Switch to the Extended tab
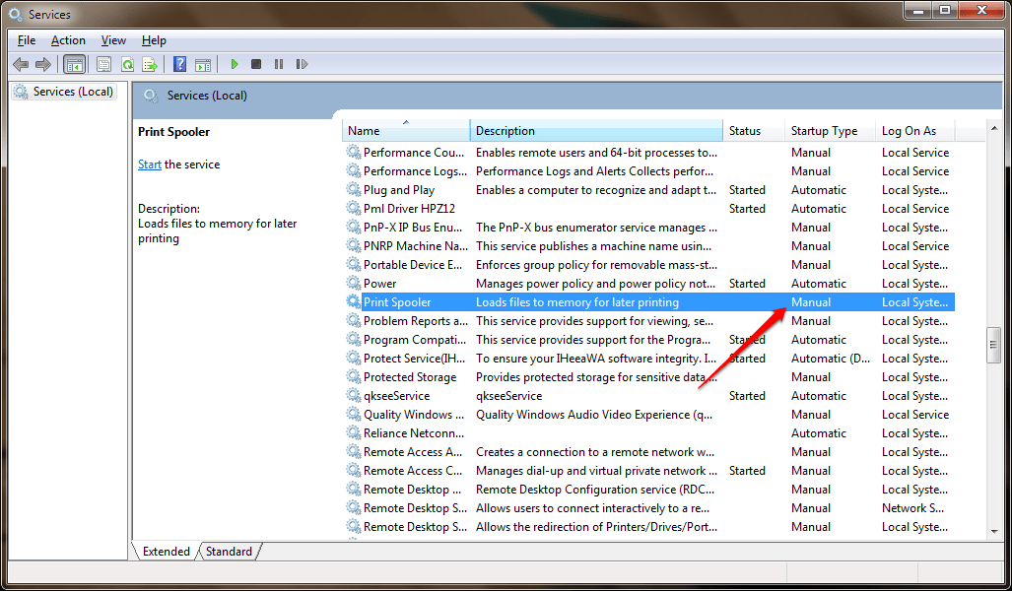Image resolution: width=1012 pixels, height=592 pixels. click(x=166, y=552)
